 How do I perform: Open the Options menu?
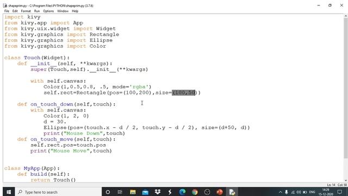tap(48, 11)
